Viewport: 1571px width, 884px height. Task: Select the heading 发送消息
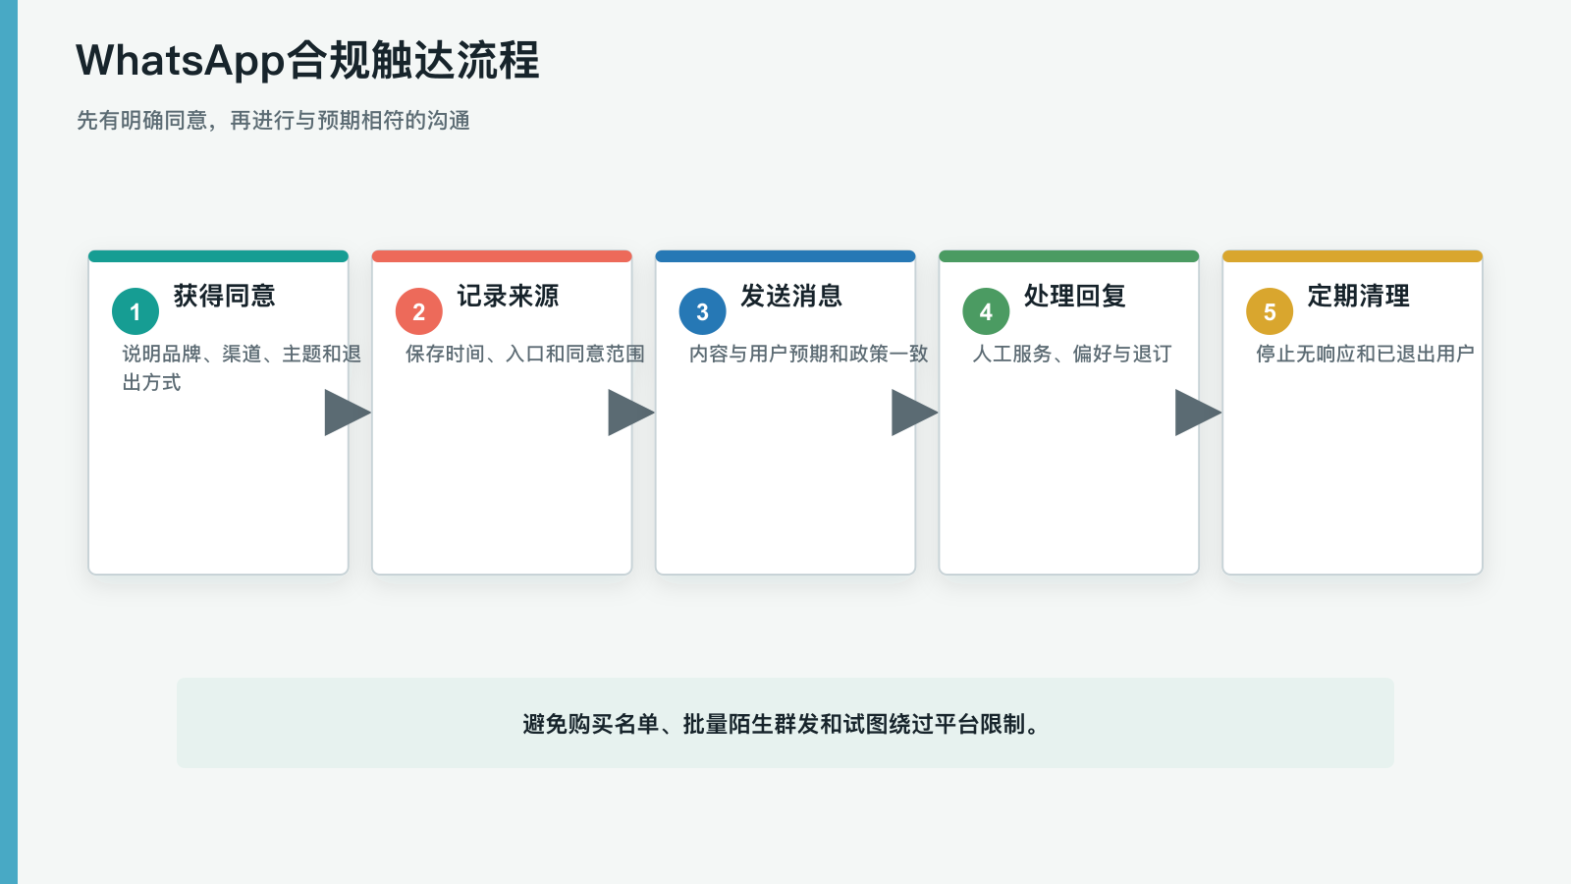[x=791, y=296]
